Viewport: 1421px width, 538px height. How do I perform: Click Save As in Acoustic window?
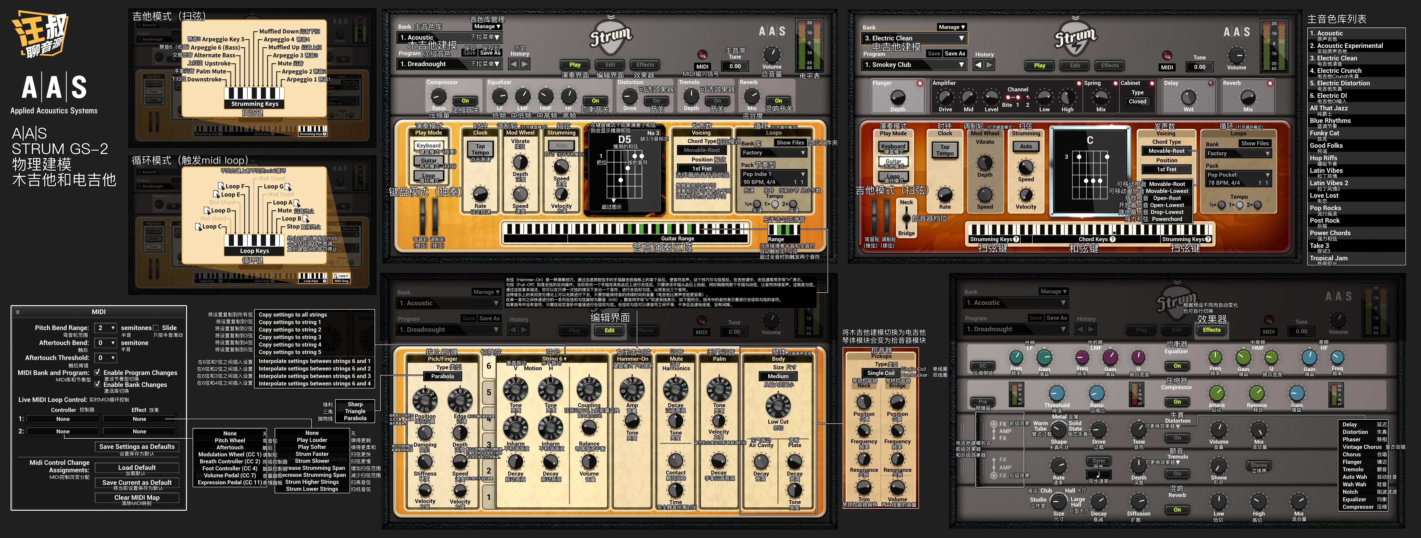point(490,53)
